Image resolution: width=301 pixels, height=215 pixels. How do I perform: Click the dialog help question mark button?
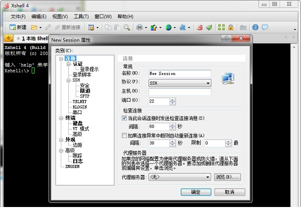coord(226,38)
